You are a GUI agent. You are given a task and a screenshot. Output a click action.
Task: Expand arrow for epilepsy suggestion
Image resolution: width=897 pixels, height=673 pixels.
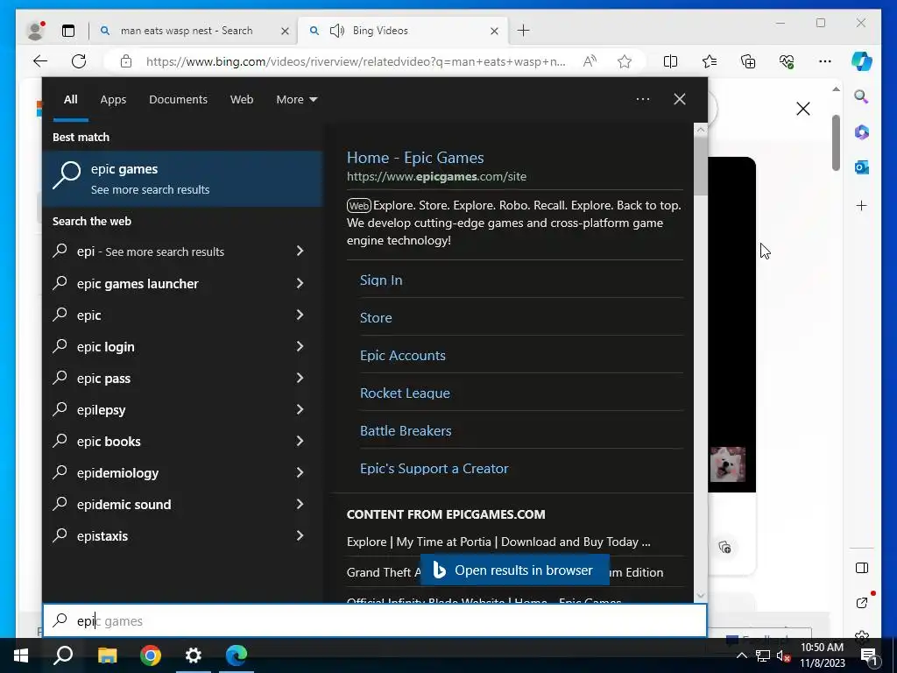coord(300,409)
